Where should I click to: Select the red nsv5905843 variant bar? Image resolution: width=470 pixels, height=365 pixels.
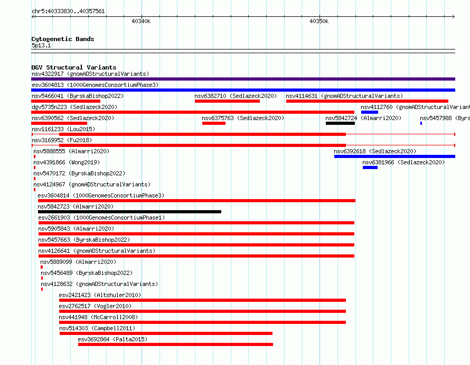click(196, 234)
